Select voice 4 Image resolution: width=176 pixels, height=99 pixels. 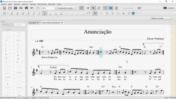(142, 13)
